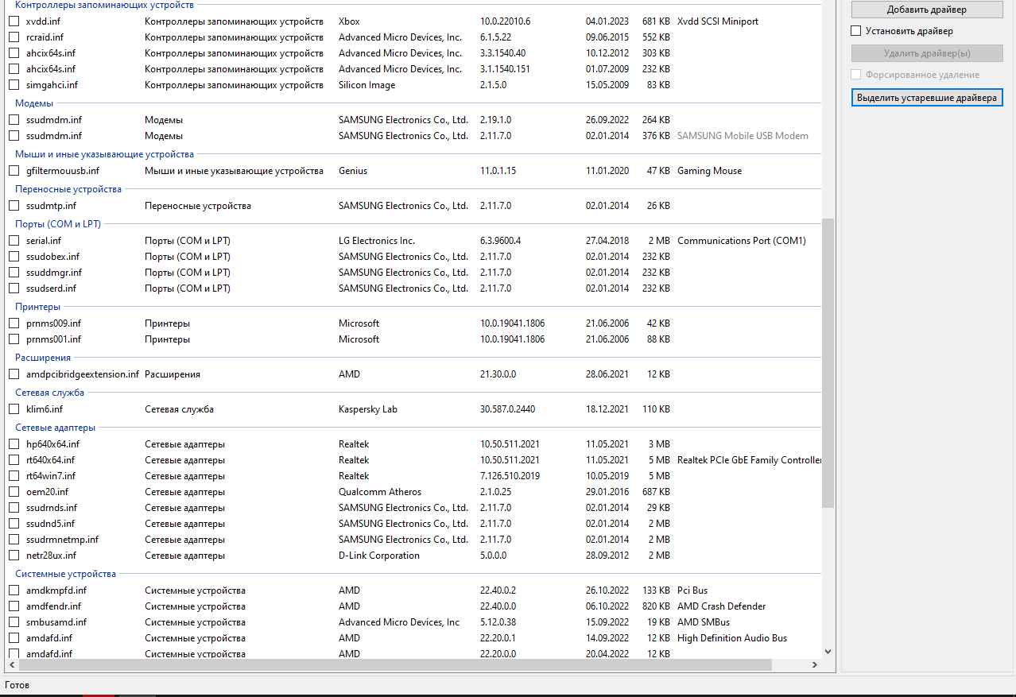Tick the checkbox for amdpcibridgeextension.inf
Screen dimensions: 1016x697
(14, 374)
